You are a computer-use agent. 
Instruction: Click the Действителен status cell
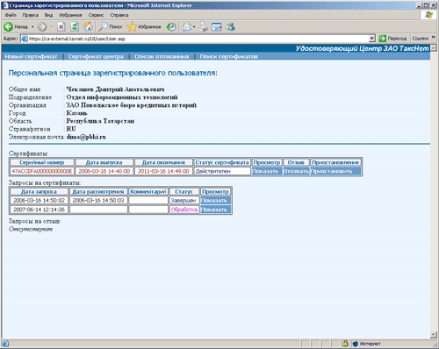click(x=222, y=171)
